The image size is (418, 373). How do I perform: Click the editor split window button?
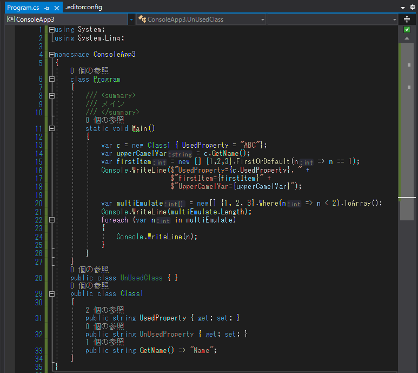407,19
